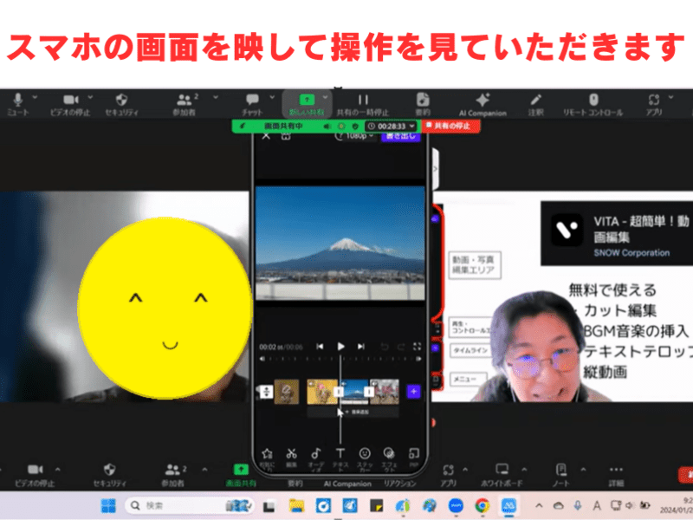
Task: Expand the arrow beside the New Share button
Action: (x=326, y=98)
